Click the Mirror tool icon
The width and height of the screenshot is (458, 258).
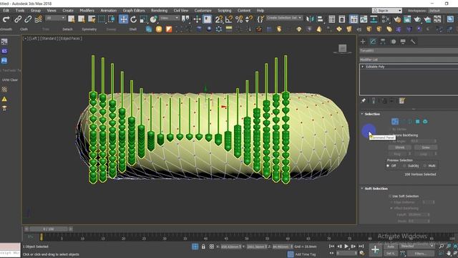310,19
